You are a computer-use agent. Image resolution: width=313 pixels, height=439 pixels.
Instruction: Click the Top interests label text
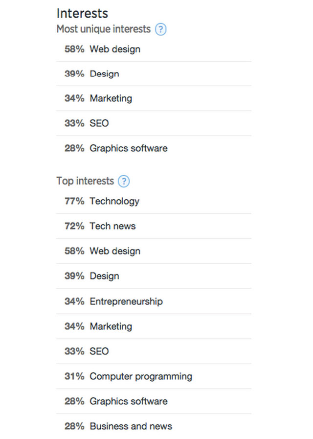(85, 181)
